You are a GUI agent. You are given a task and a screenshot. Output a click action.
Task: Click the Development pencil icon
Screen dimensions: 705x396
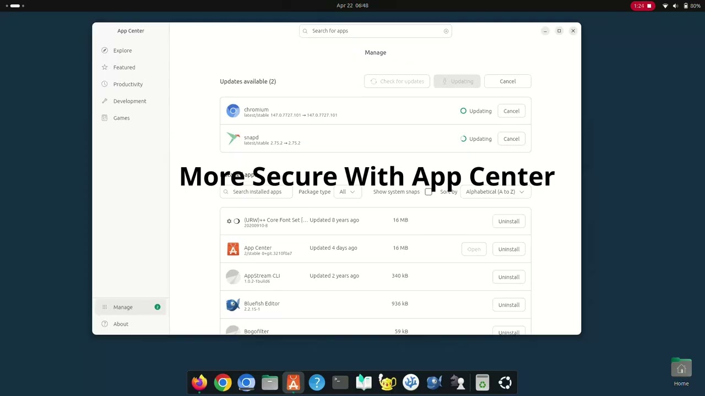tap(105, 101)
